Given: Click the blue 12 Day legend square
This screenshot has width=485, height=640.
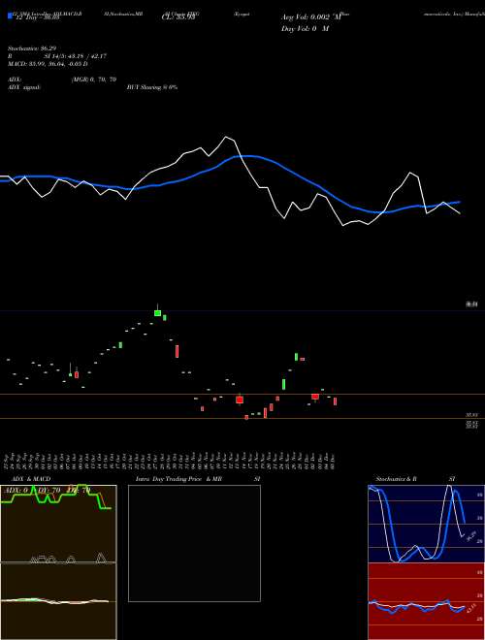Looking at the screenshot, I should coord(10,16).
